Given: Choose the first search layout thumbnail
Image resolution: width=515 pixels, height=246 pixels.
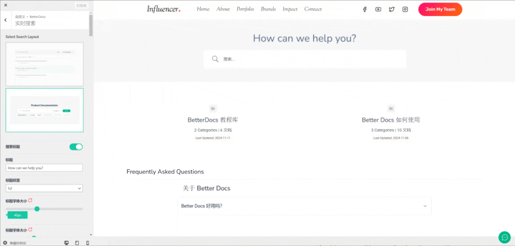Looking at the screenshot, I should 44,64.
